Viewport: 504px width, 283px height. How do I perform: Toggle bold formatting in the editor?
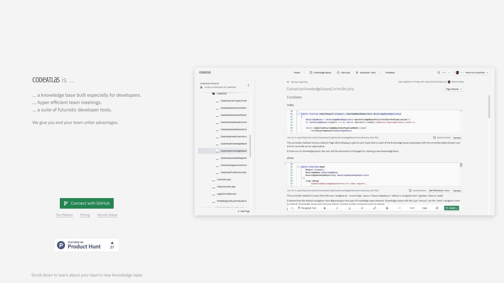(x=325, y=208)
